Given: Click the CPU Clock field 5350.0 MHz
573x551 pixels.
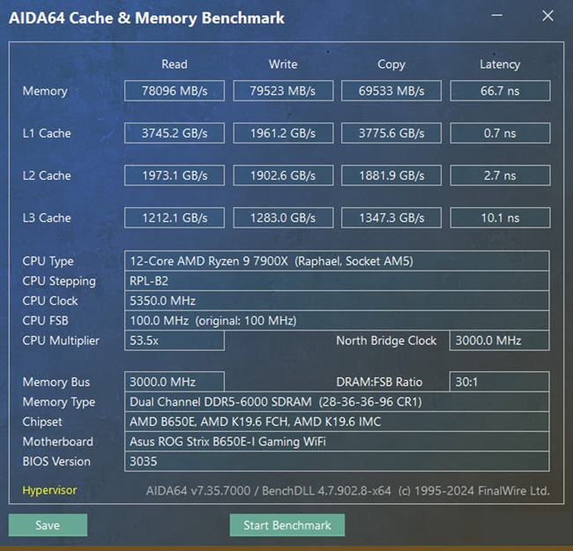Looking at the screenshot, I should (337, 301).
